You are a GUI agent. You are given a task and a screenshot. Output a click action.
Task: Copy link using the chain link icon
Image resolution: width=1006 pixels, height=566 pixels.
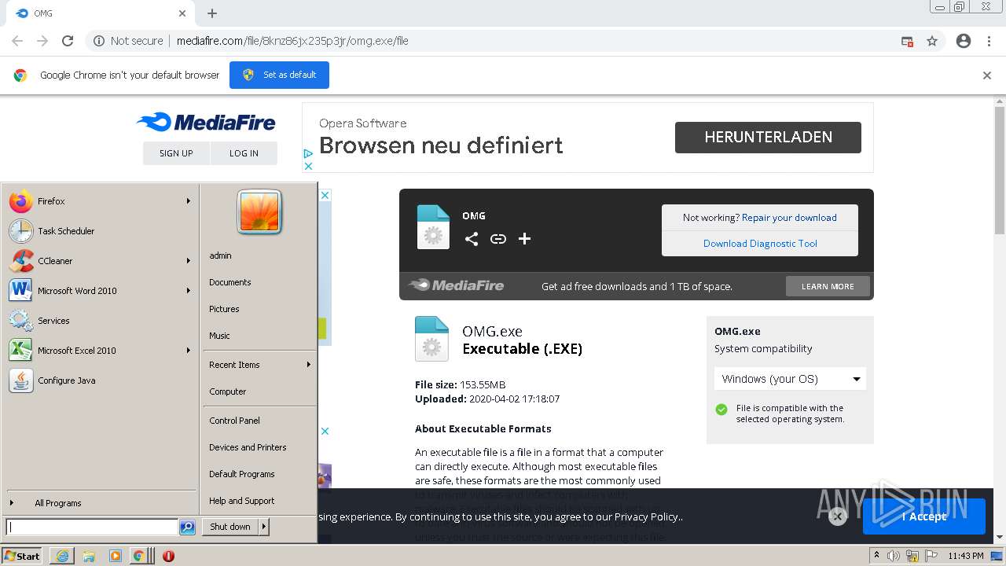tap(498, 239)
